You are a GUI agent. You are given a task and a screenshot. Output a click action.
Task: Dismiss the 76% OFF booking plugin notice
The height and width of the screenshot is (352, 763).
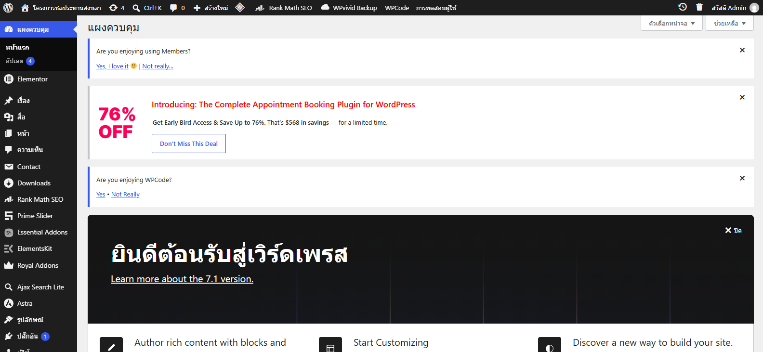pyautogui.click(x=742, y=97)
